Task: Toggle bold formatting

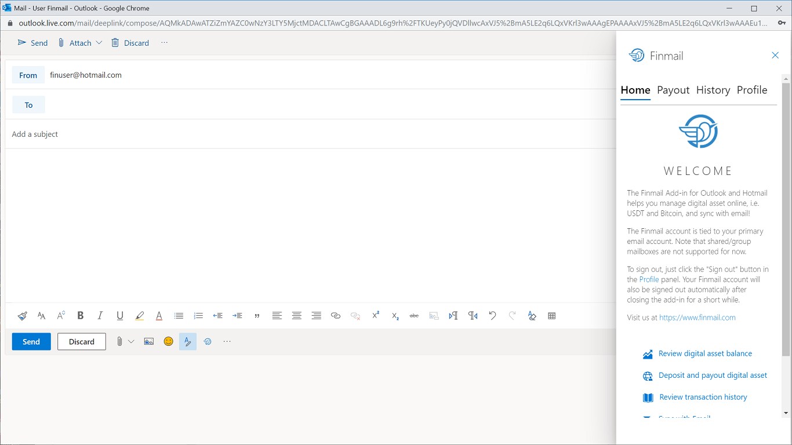Action: pyautogui.click(x=81, y=316)
